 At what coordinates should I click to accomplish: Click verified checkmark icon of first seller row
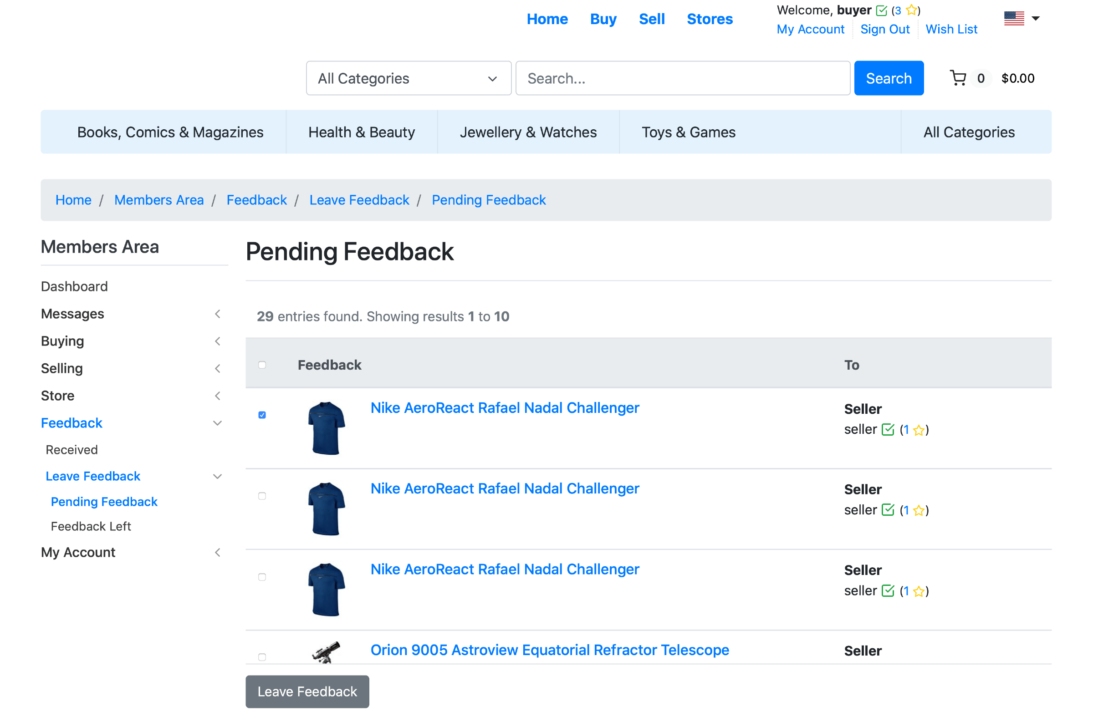pyautogui.click(x=888, y=429)
